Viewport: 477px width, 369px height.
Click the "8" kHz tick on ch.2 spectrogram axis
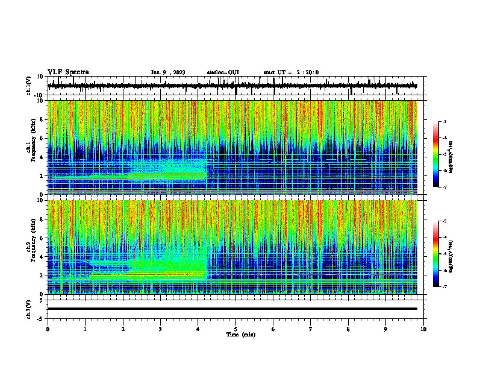coord(42,219)
